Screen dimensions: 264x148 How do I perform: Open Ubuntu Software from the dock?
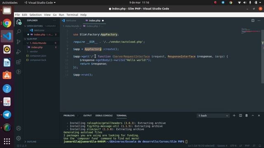[7, 75]
